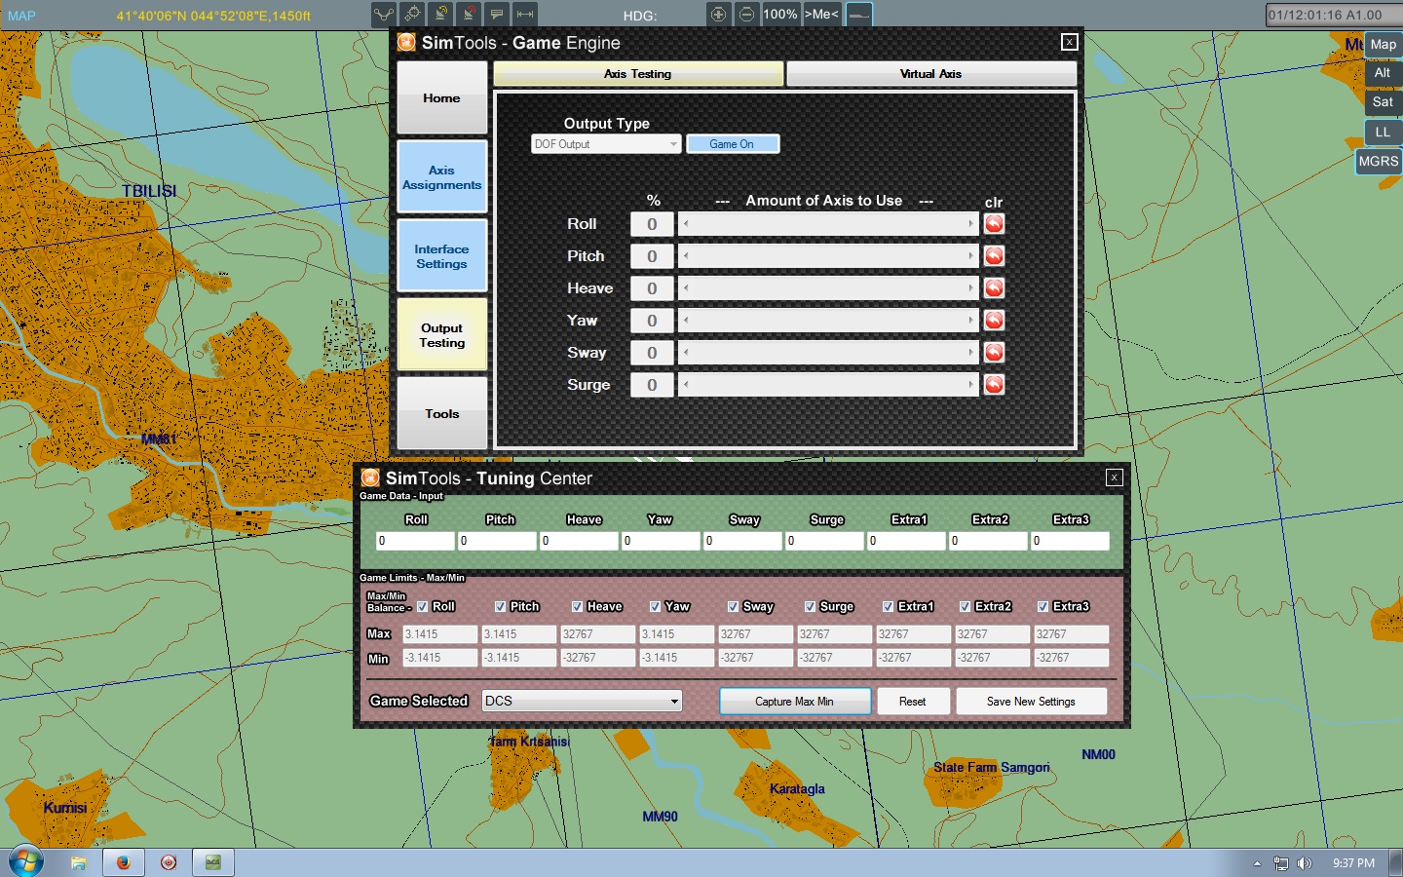The width and height of the screenshot is (1403, 877).
Task: Toggle the Heave Max/Min Balance checkbox
Action: [x=577, y=607]
